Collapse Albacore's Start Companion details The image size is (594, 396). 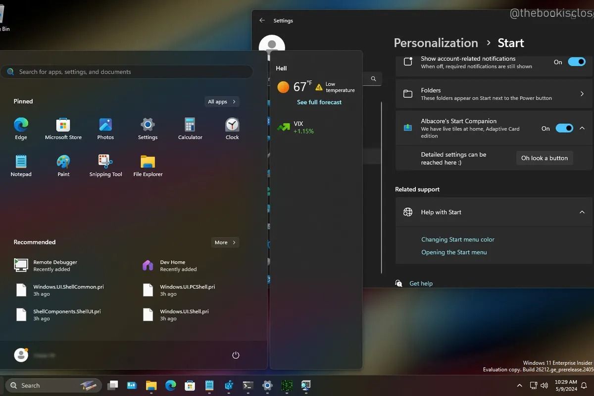tap(582, 128)
